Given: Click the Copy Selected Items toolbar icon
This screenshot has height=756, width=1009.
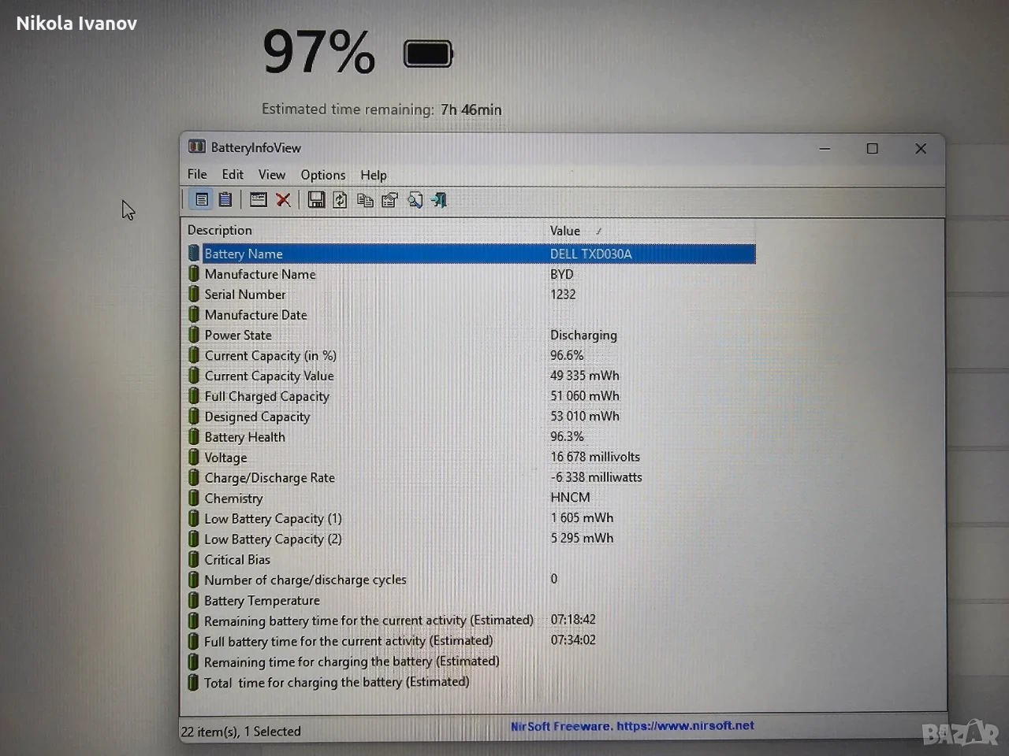Looking at the screenshot, I should click(x=365, y=200).
